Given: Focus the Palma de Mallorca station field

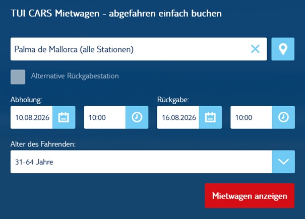Looking at the screenshot, I should [126, 49].
